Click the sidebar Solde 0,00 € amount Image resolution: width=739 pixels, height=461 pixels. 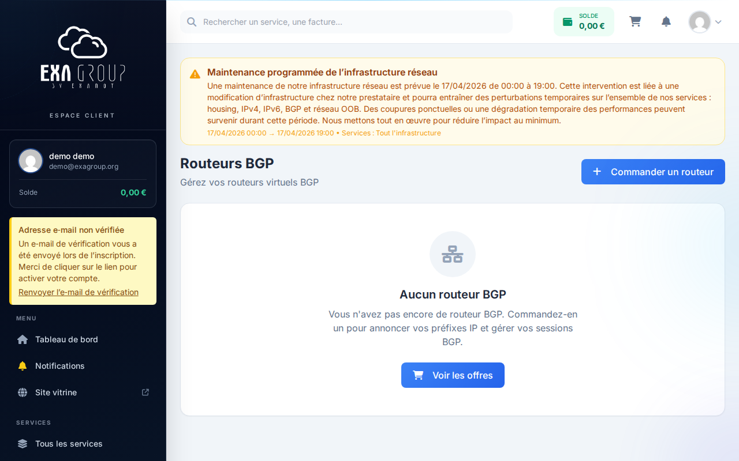(133, 192)
